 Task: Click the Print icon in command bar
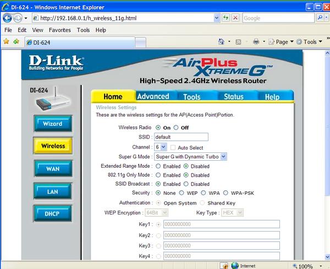click(x=256, y=42)
